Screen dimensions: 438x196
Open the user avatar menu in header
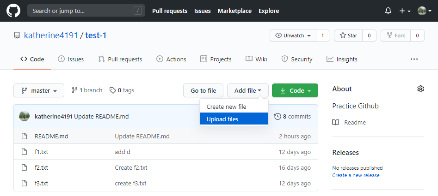click(x=424, y=11)
